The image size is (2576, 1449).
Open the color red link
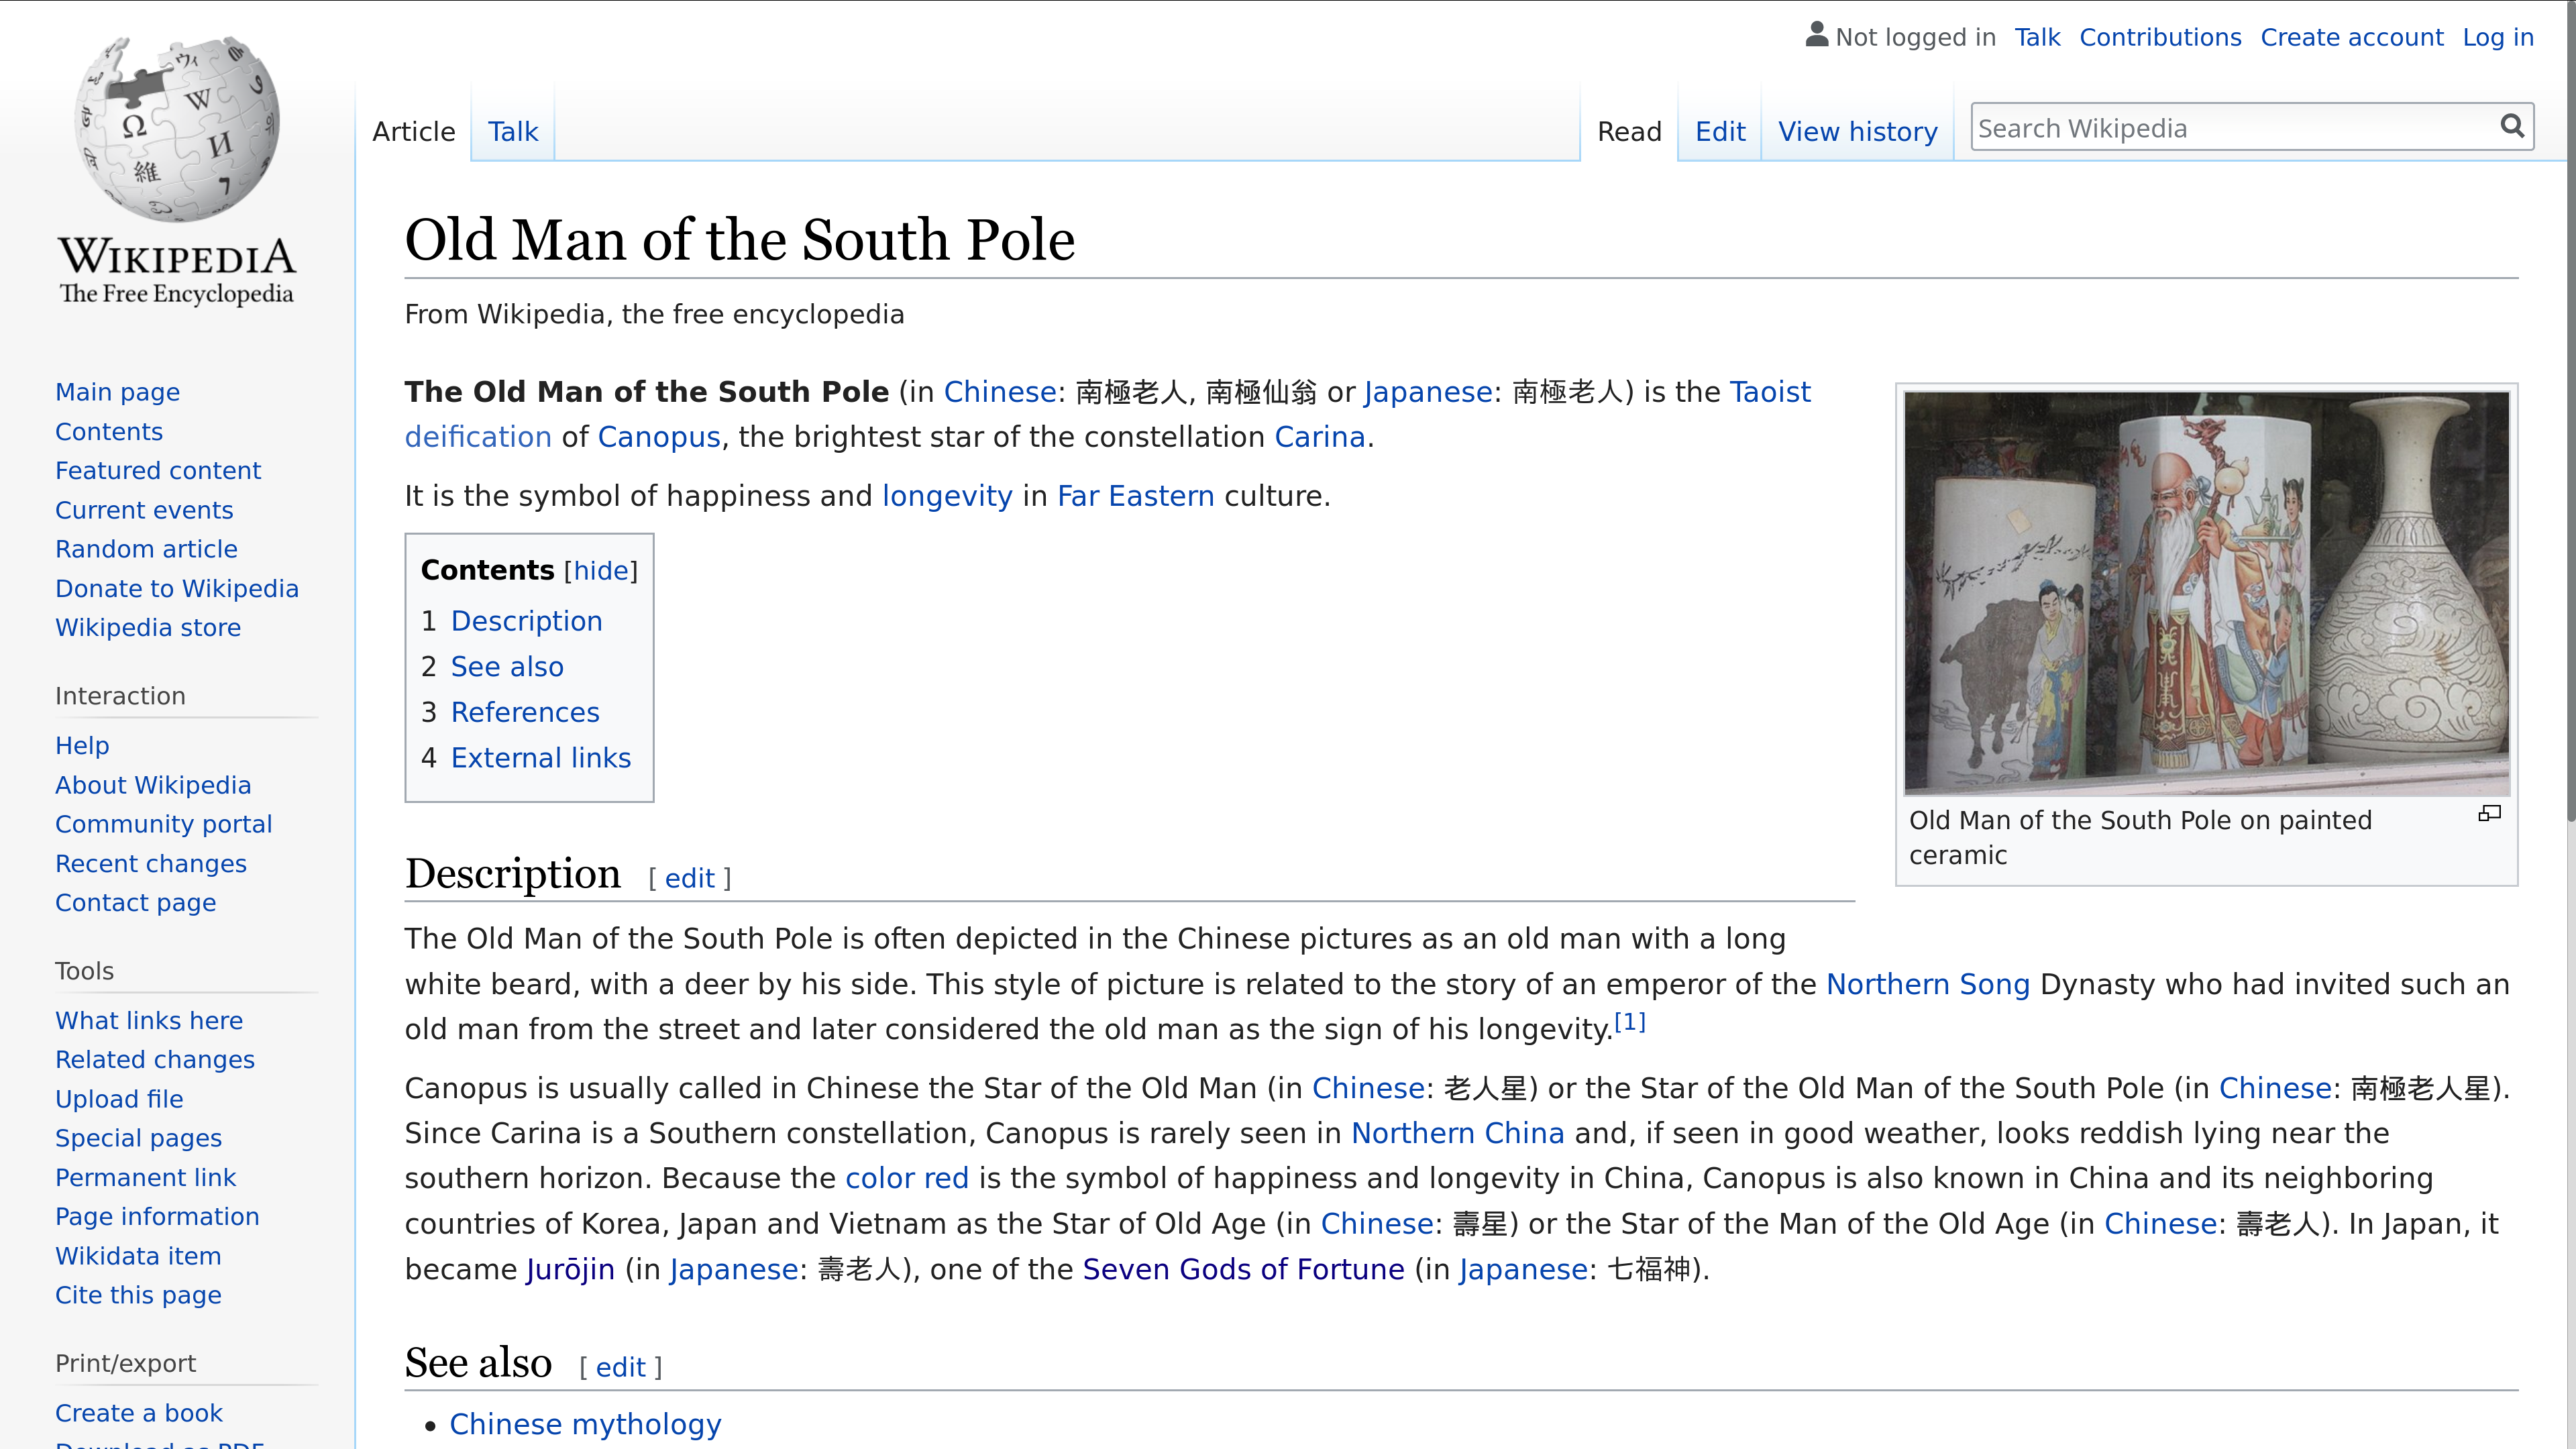coord(907,1178)
